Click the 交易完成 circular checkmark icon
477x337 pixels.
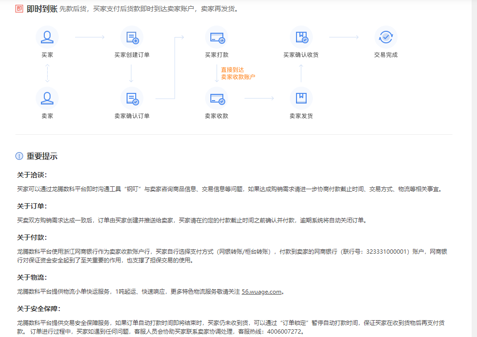(x=386, y=37)
